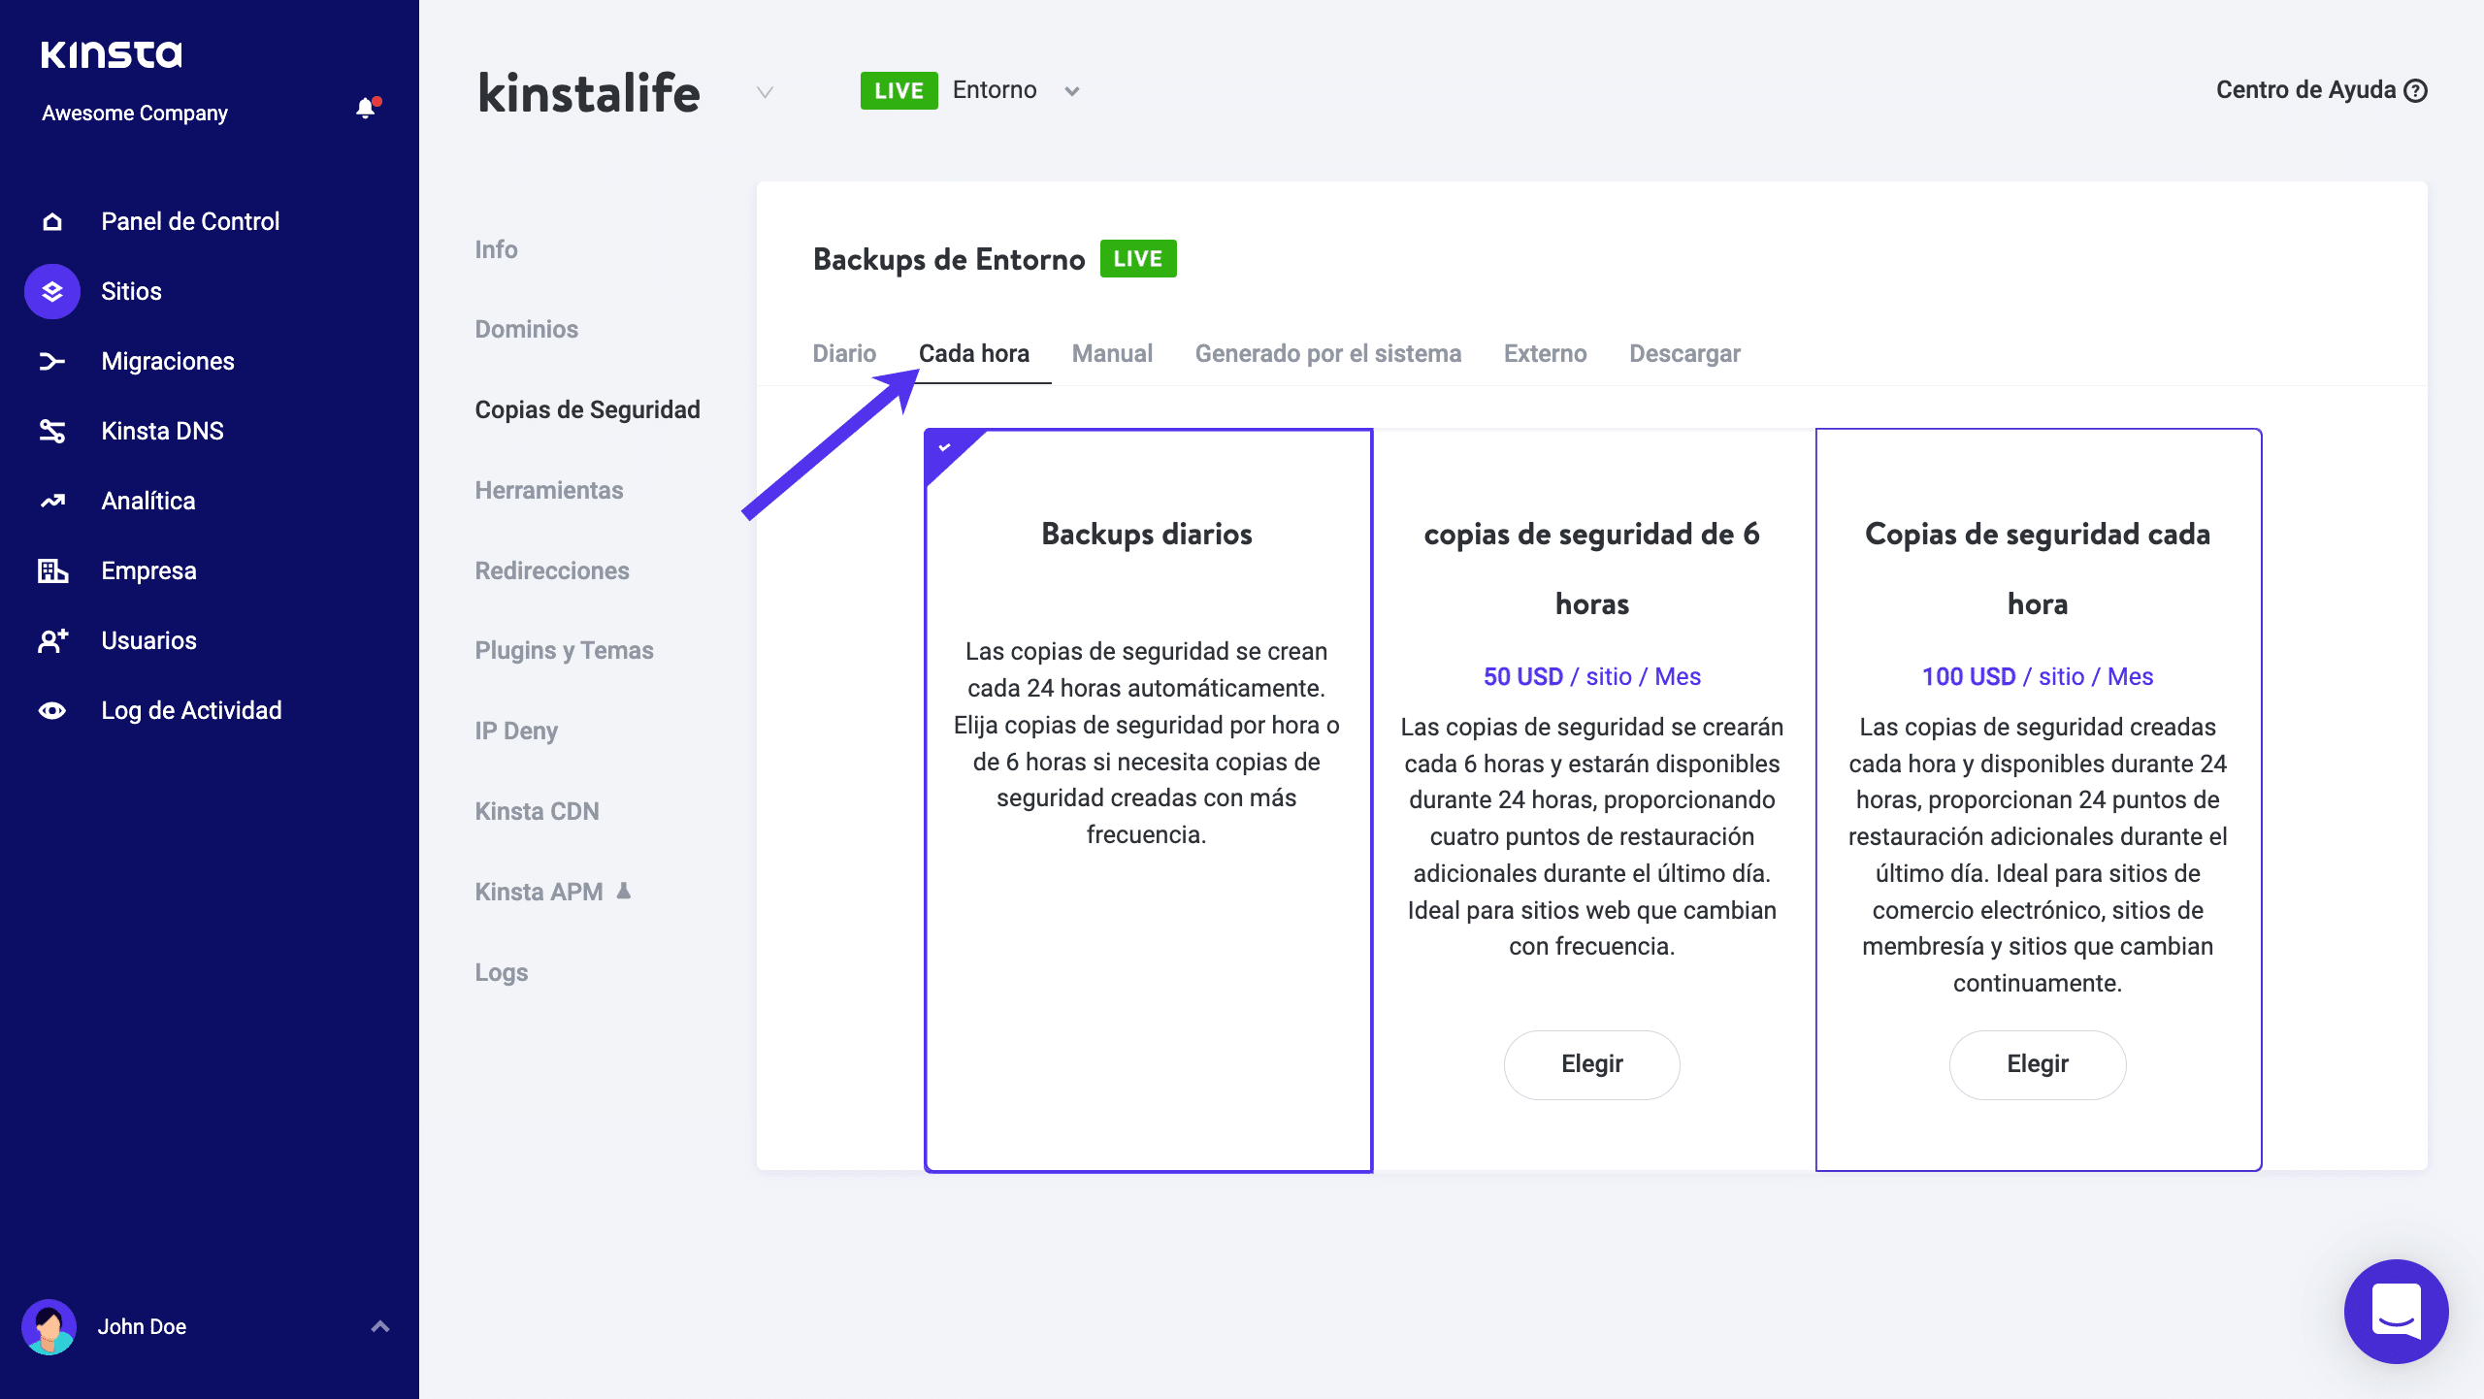Open the Externo backups tab
2484x1399 pixels.
click(x=1545, y=353)
